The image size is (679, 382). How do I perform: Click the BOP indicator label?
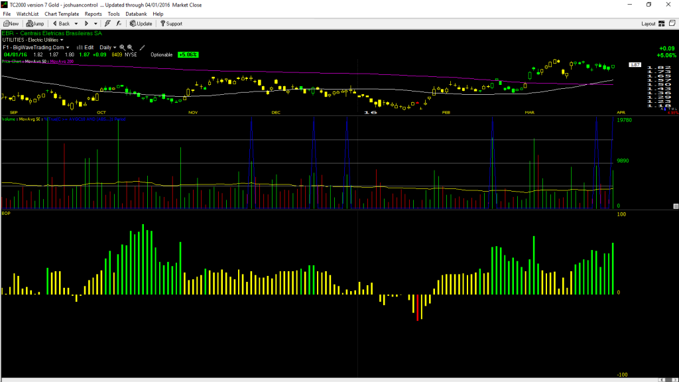(x=6, y=213)
